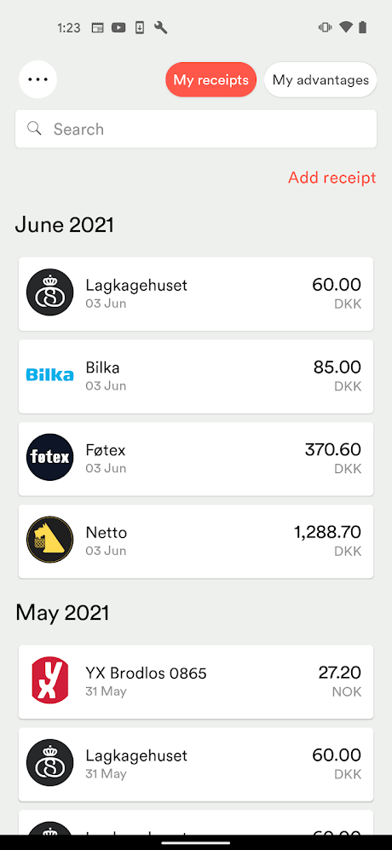
Task: Tap the Lagkagehuset logo on the 03 Jun receipt
Action: [50, 292]
